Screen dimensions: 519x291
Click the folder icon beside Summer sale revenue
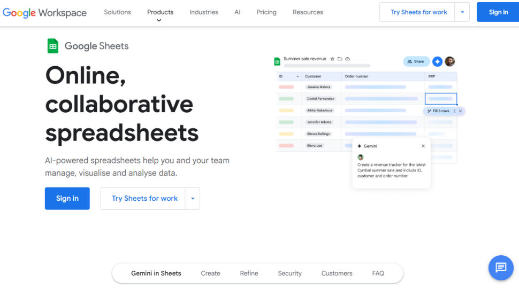(x=340, y=59)
